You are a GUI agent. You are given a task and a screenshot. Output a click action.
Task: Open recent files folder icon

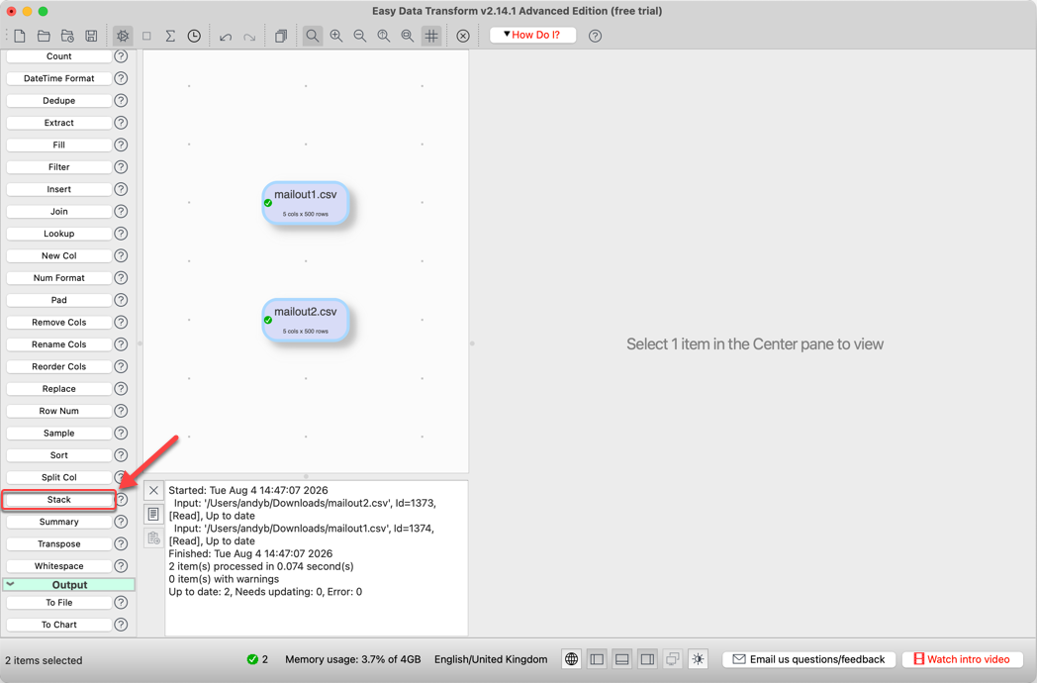pos(67,36)
